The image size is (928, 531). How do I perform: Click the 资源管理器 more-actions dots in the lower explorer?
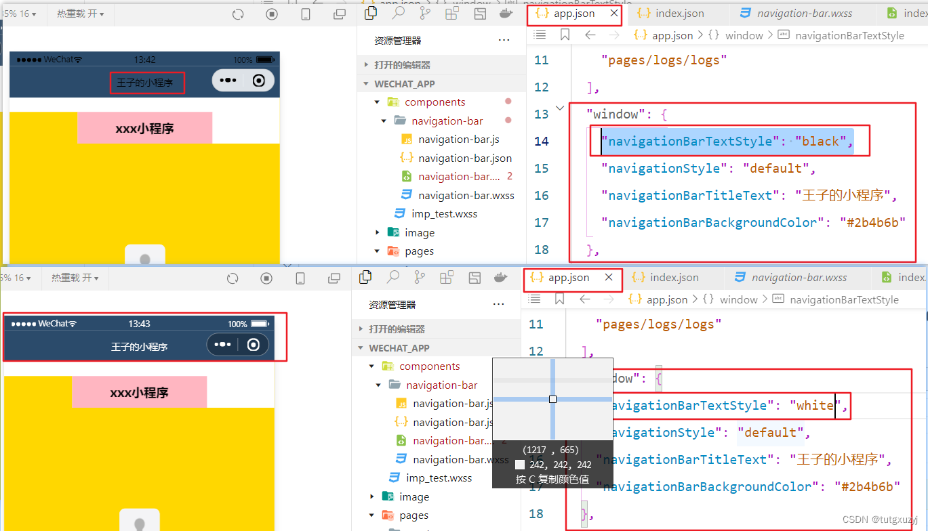coord(498,305)
